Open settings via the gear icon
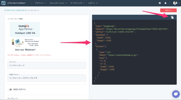 click(x=160, y=3)
